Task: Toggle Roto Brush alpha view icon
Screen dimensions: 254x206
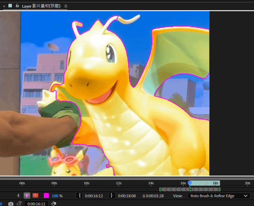Action: (18, 196)
